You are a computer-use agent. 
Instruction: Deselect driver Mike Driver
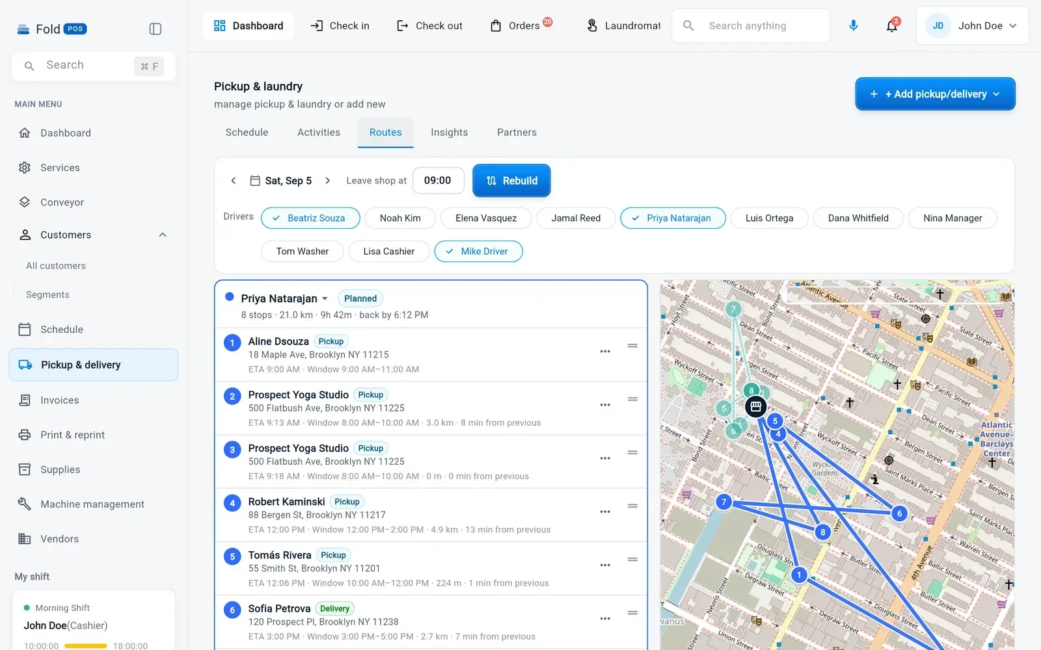click(478, 252)
